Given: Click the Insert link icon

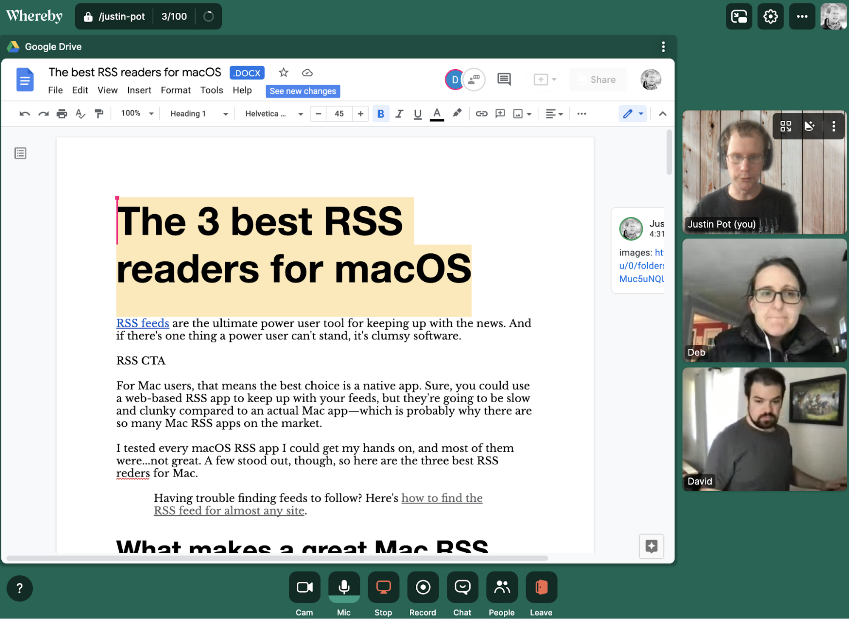Looking at the screenshot, I should tap(480, 114).
